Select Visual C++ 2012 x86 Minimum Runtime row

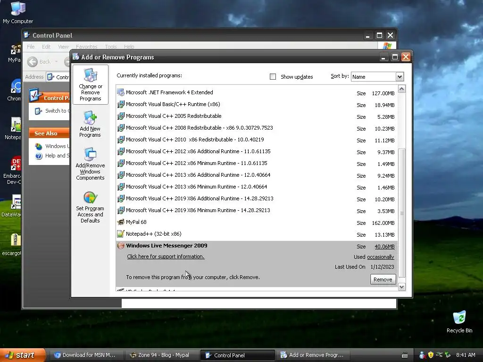pyautogui.click(x=257, y=163)
